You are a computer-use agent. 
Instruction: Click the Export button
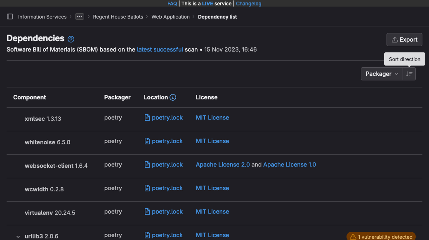coord(404,40)
